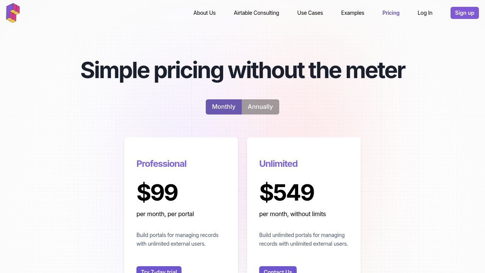Open the About Us page
Screen dimensions: 485x273
[204, 13]
